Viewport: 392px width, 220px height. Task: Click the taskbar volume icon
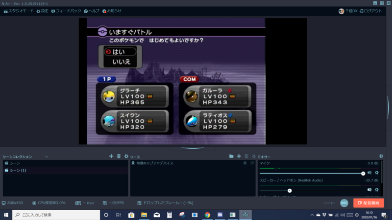tap(343, 215)
